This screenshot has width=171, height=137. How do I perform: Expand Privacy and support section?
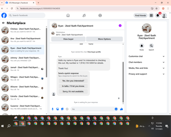coord(147,74)
